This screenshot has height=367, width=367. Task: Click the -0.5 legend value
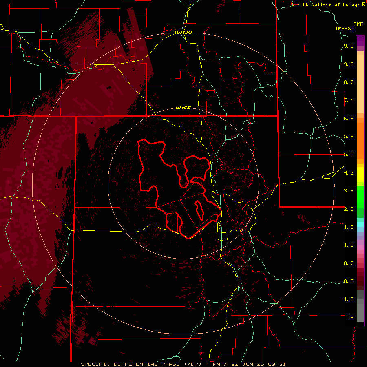(x=347, y=281)
